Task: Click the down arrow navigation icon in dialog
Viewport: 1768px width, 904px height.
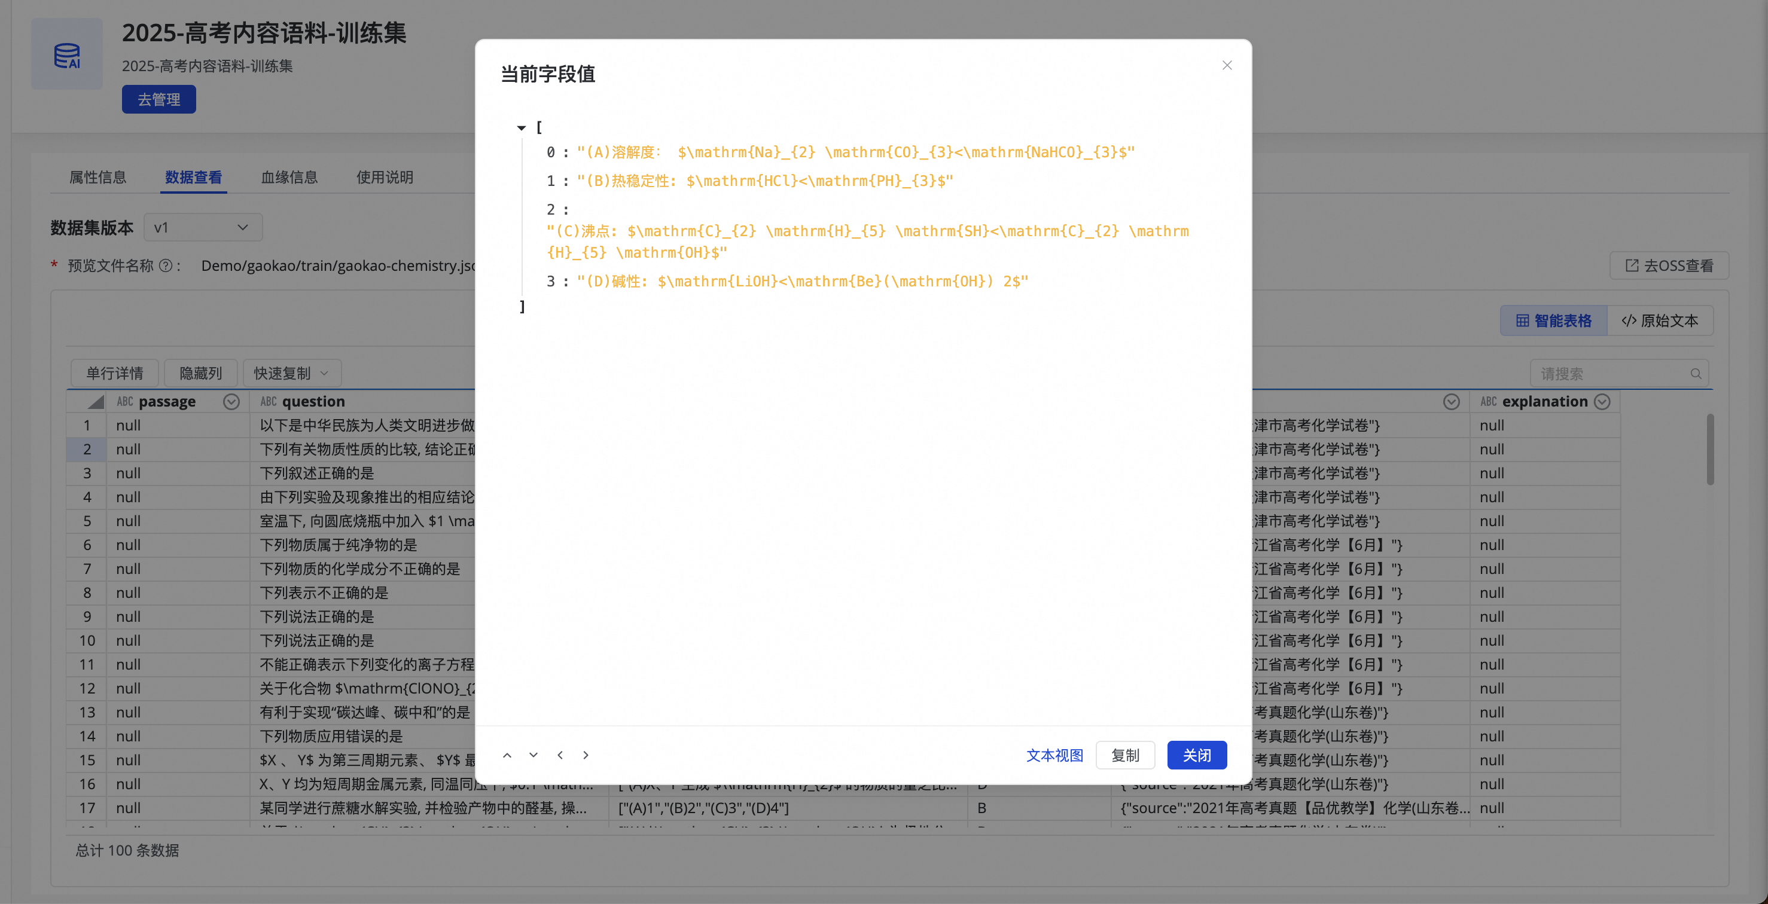Action: pyautogui.click(x=534, y=755)
